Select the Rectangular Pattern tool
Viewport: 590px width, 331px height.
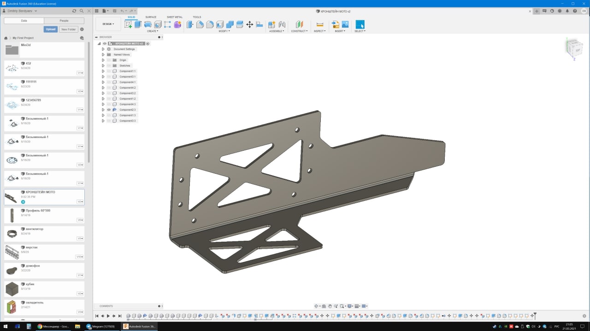(167, 24)
